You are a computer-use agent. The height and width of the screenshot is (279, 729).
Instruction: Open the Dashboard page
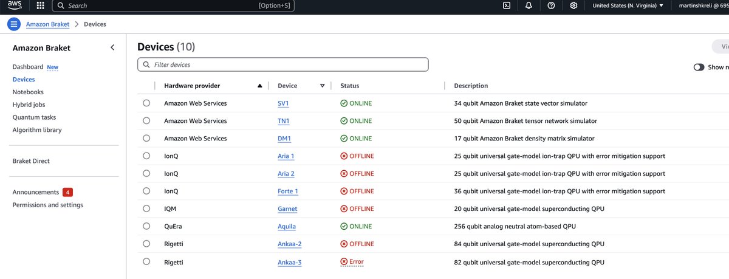(x=28, y=67)
